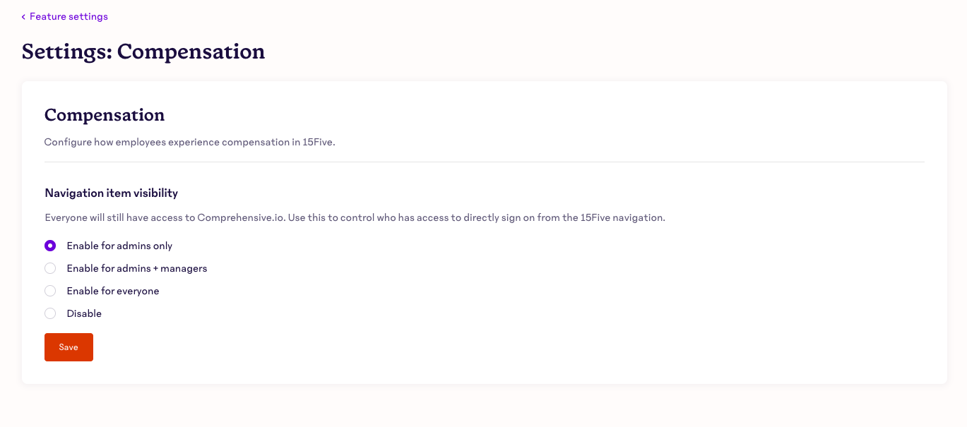Click the 'Disable' option label text
This screenshot has width=967, height=427.
(84, 313)
